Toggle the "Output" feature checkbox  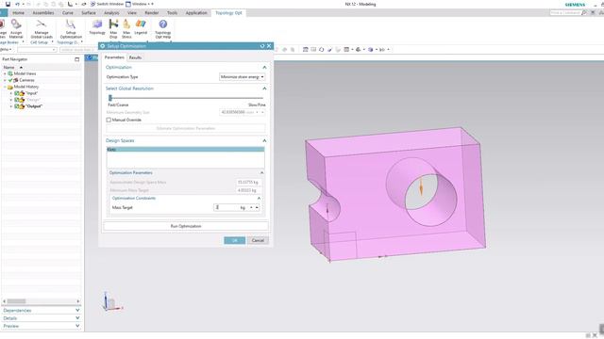17,106
